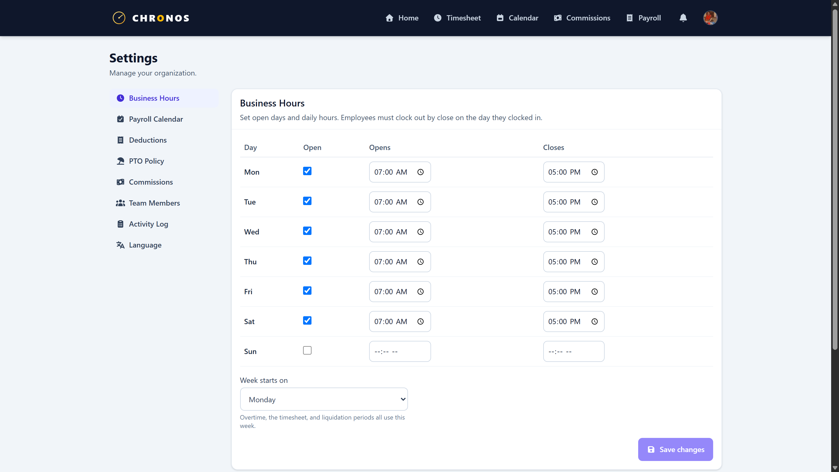This screenshot has height=472, width=839.
Task: Click the Sunday closes time field
Action: (574, 351)
